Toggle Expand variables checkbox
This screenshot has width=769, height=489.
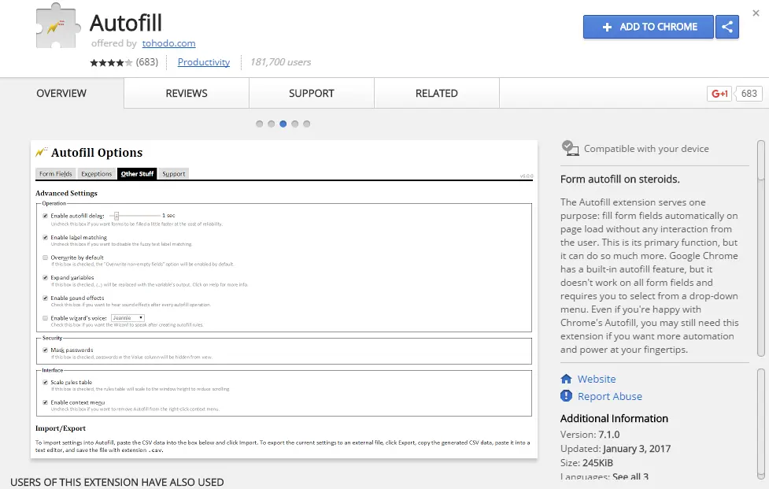pos(45,278)
